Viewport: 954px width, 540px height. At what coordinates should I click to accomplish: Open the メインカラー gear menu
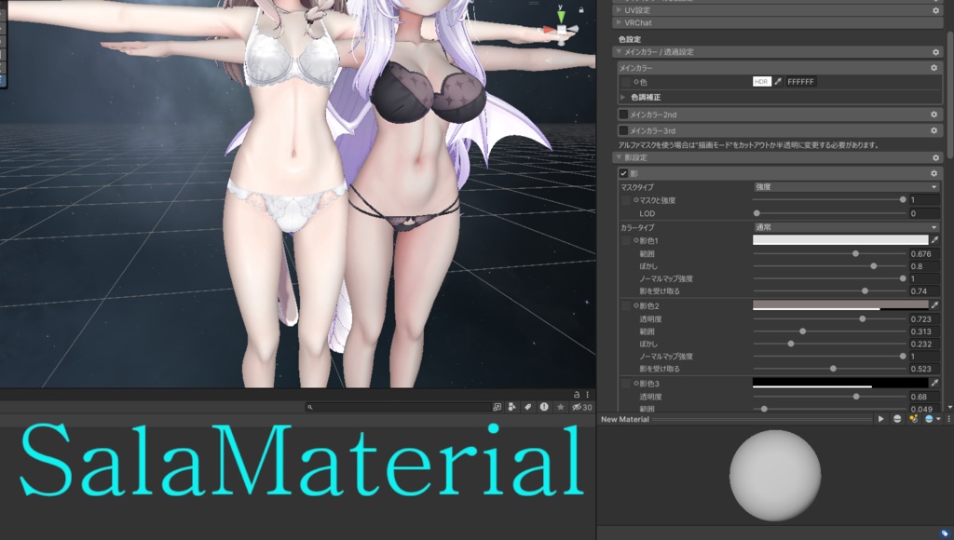(x=934, y=68)
